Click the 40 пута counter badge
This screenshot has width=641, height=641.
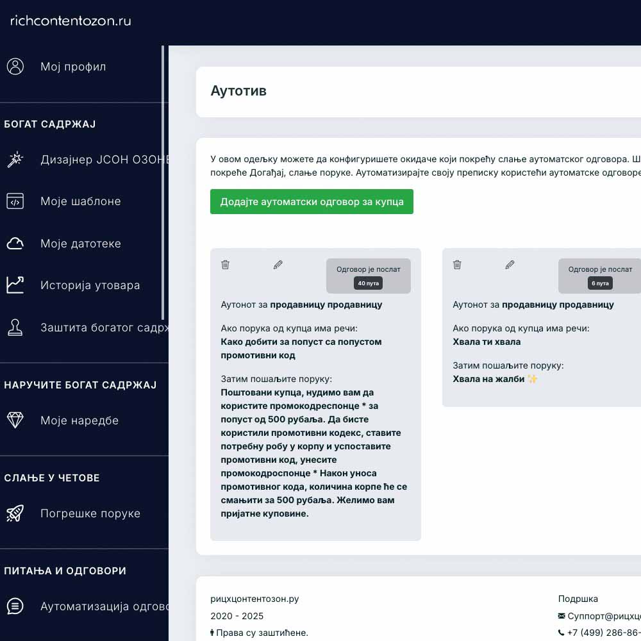368,283
